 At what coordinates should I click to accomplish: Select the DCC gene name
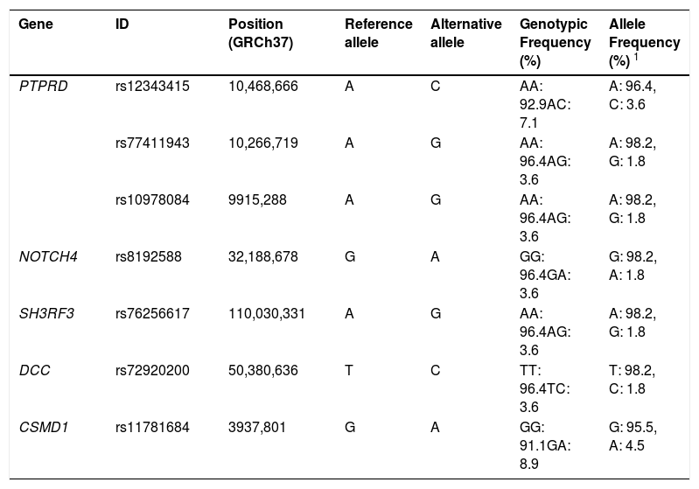click(34, 370)
